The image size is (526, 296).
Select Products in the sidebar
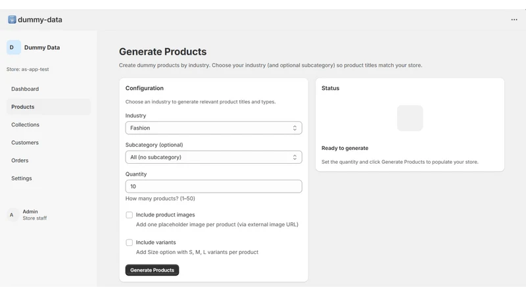pyautogui.click(x=48, y=107)
